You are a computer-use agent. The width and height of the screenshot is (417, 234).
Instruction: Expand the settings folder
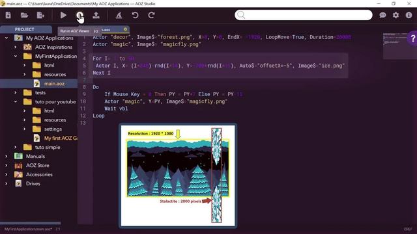(x=25, y=129)
